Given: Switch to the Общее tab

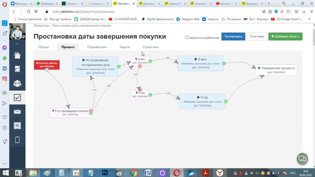Looking at the screenshot, I should click(44, 47).
